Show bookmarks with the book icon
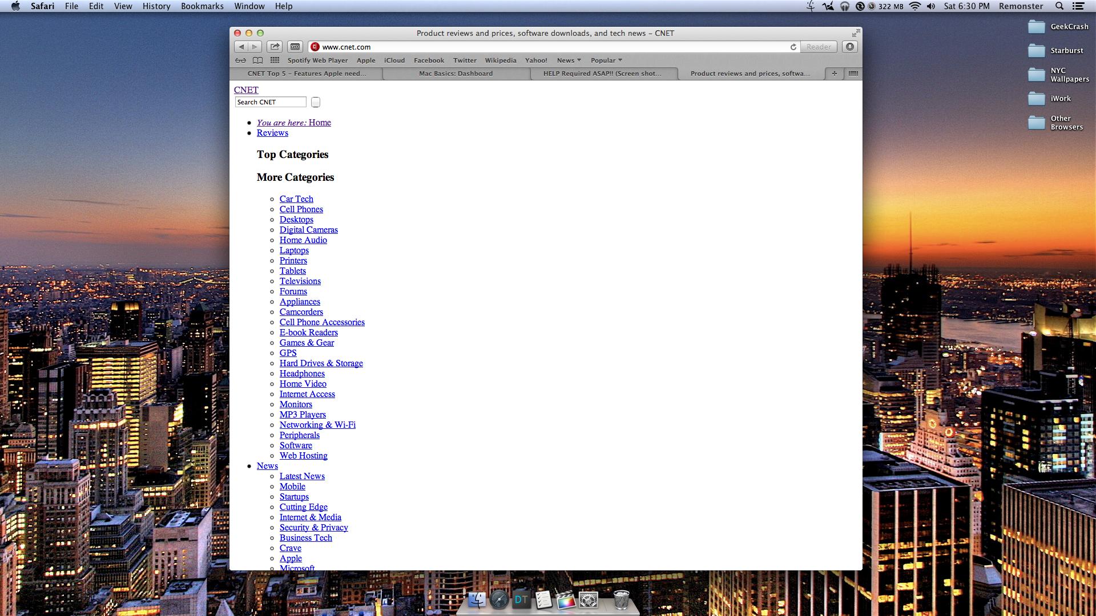This screenshot has height=616, width=1096. point(258,60)
